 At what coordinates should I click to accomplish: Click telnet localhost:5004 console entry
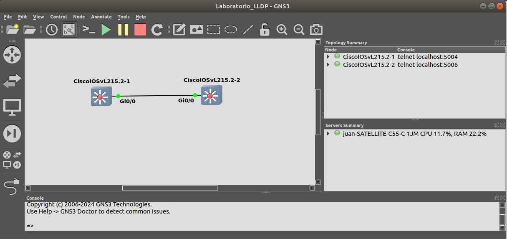coord(428,56)
